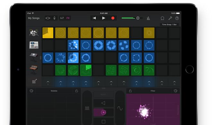Tap the battery 100% status indicator

175,13
